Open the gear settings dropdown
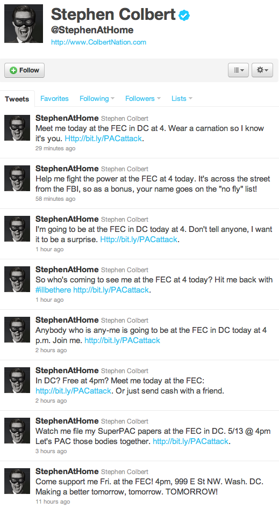Viewport: 279px width, 509px height. point(262,70)
